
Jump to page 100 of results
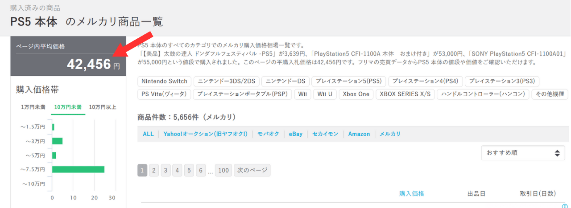(223, 170)
